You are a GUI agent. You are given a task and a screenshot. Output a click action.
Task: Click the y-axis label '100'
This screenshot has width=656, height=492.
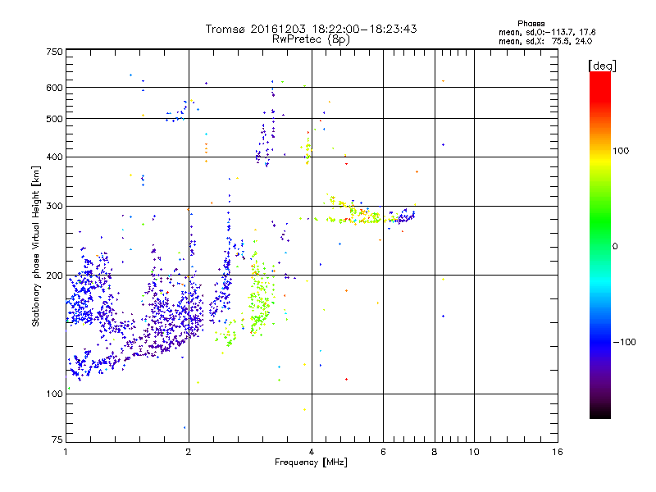[x=54, y=394]
